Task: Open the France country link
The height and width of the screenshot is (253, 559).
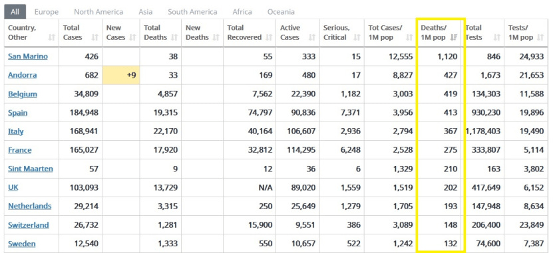Action: (x=19, y=150)
